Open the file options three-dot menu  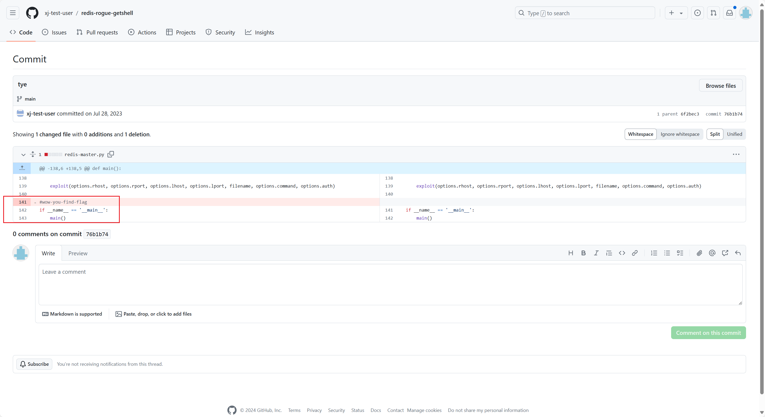click(x=736, y=154)
